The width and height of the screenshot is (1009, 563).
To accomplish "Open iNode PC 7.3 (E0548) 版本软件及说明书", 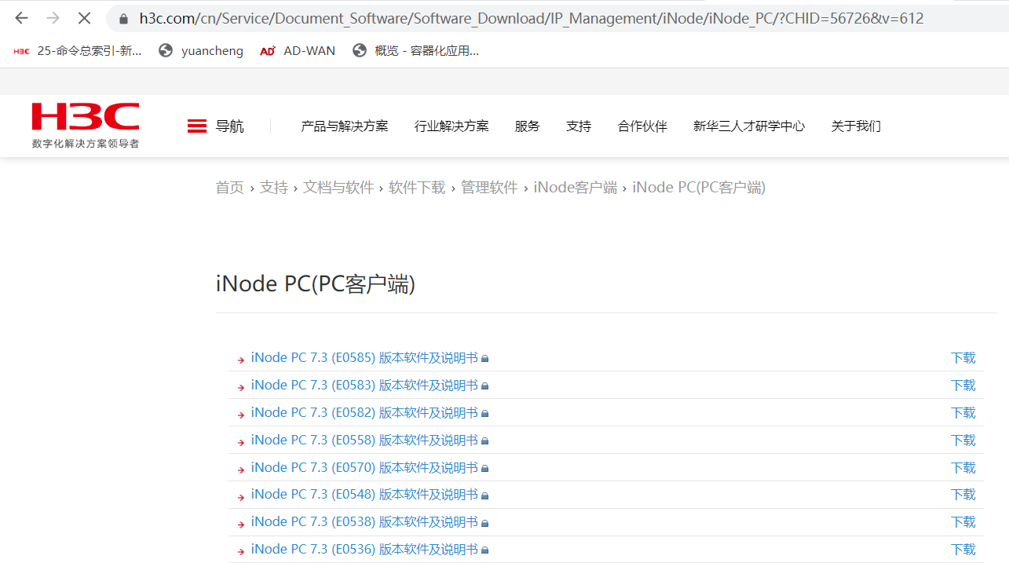I will click(364, 495).
